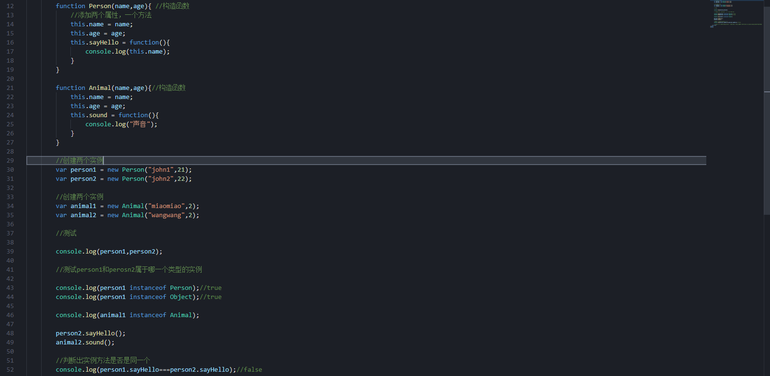Click line number 52 in gutter

pos(10,370)
